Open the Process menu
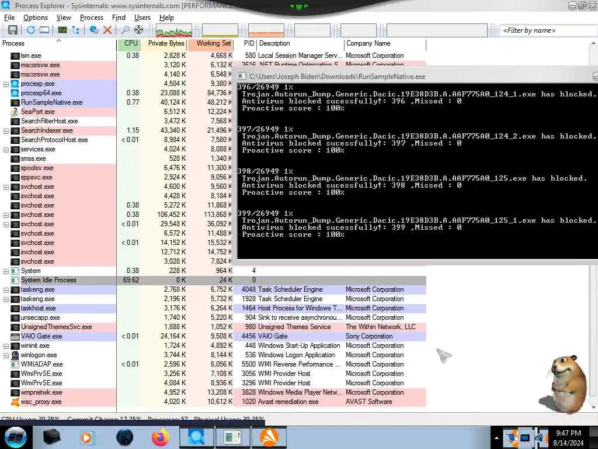598x449 pixels. [92, 18]
